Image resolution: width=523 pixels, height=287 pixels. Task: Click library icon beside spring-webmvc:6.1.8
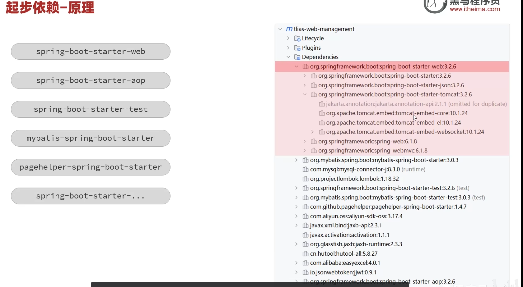click(314, 151)
